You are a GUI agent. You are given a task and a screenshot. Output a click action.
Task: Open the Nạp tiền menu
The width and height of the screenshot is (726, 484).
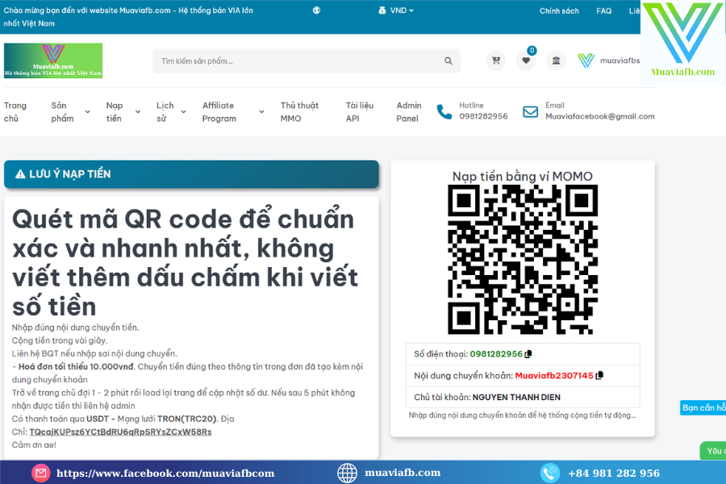point(115,112)
